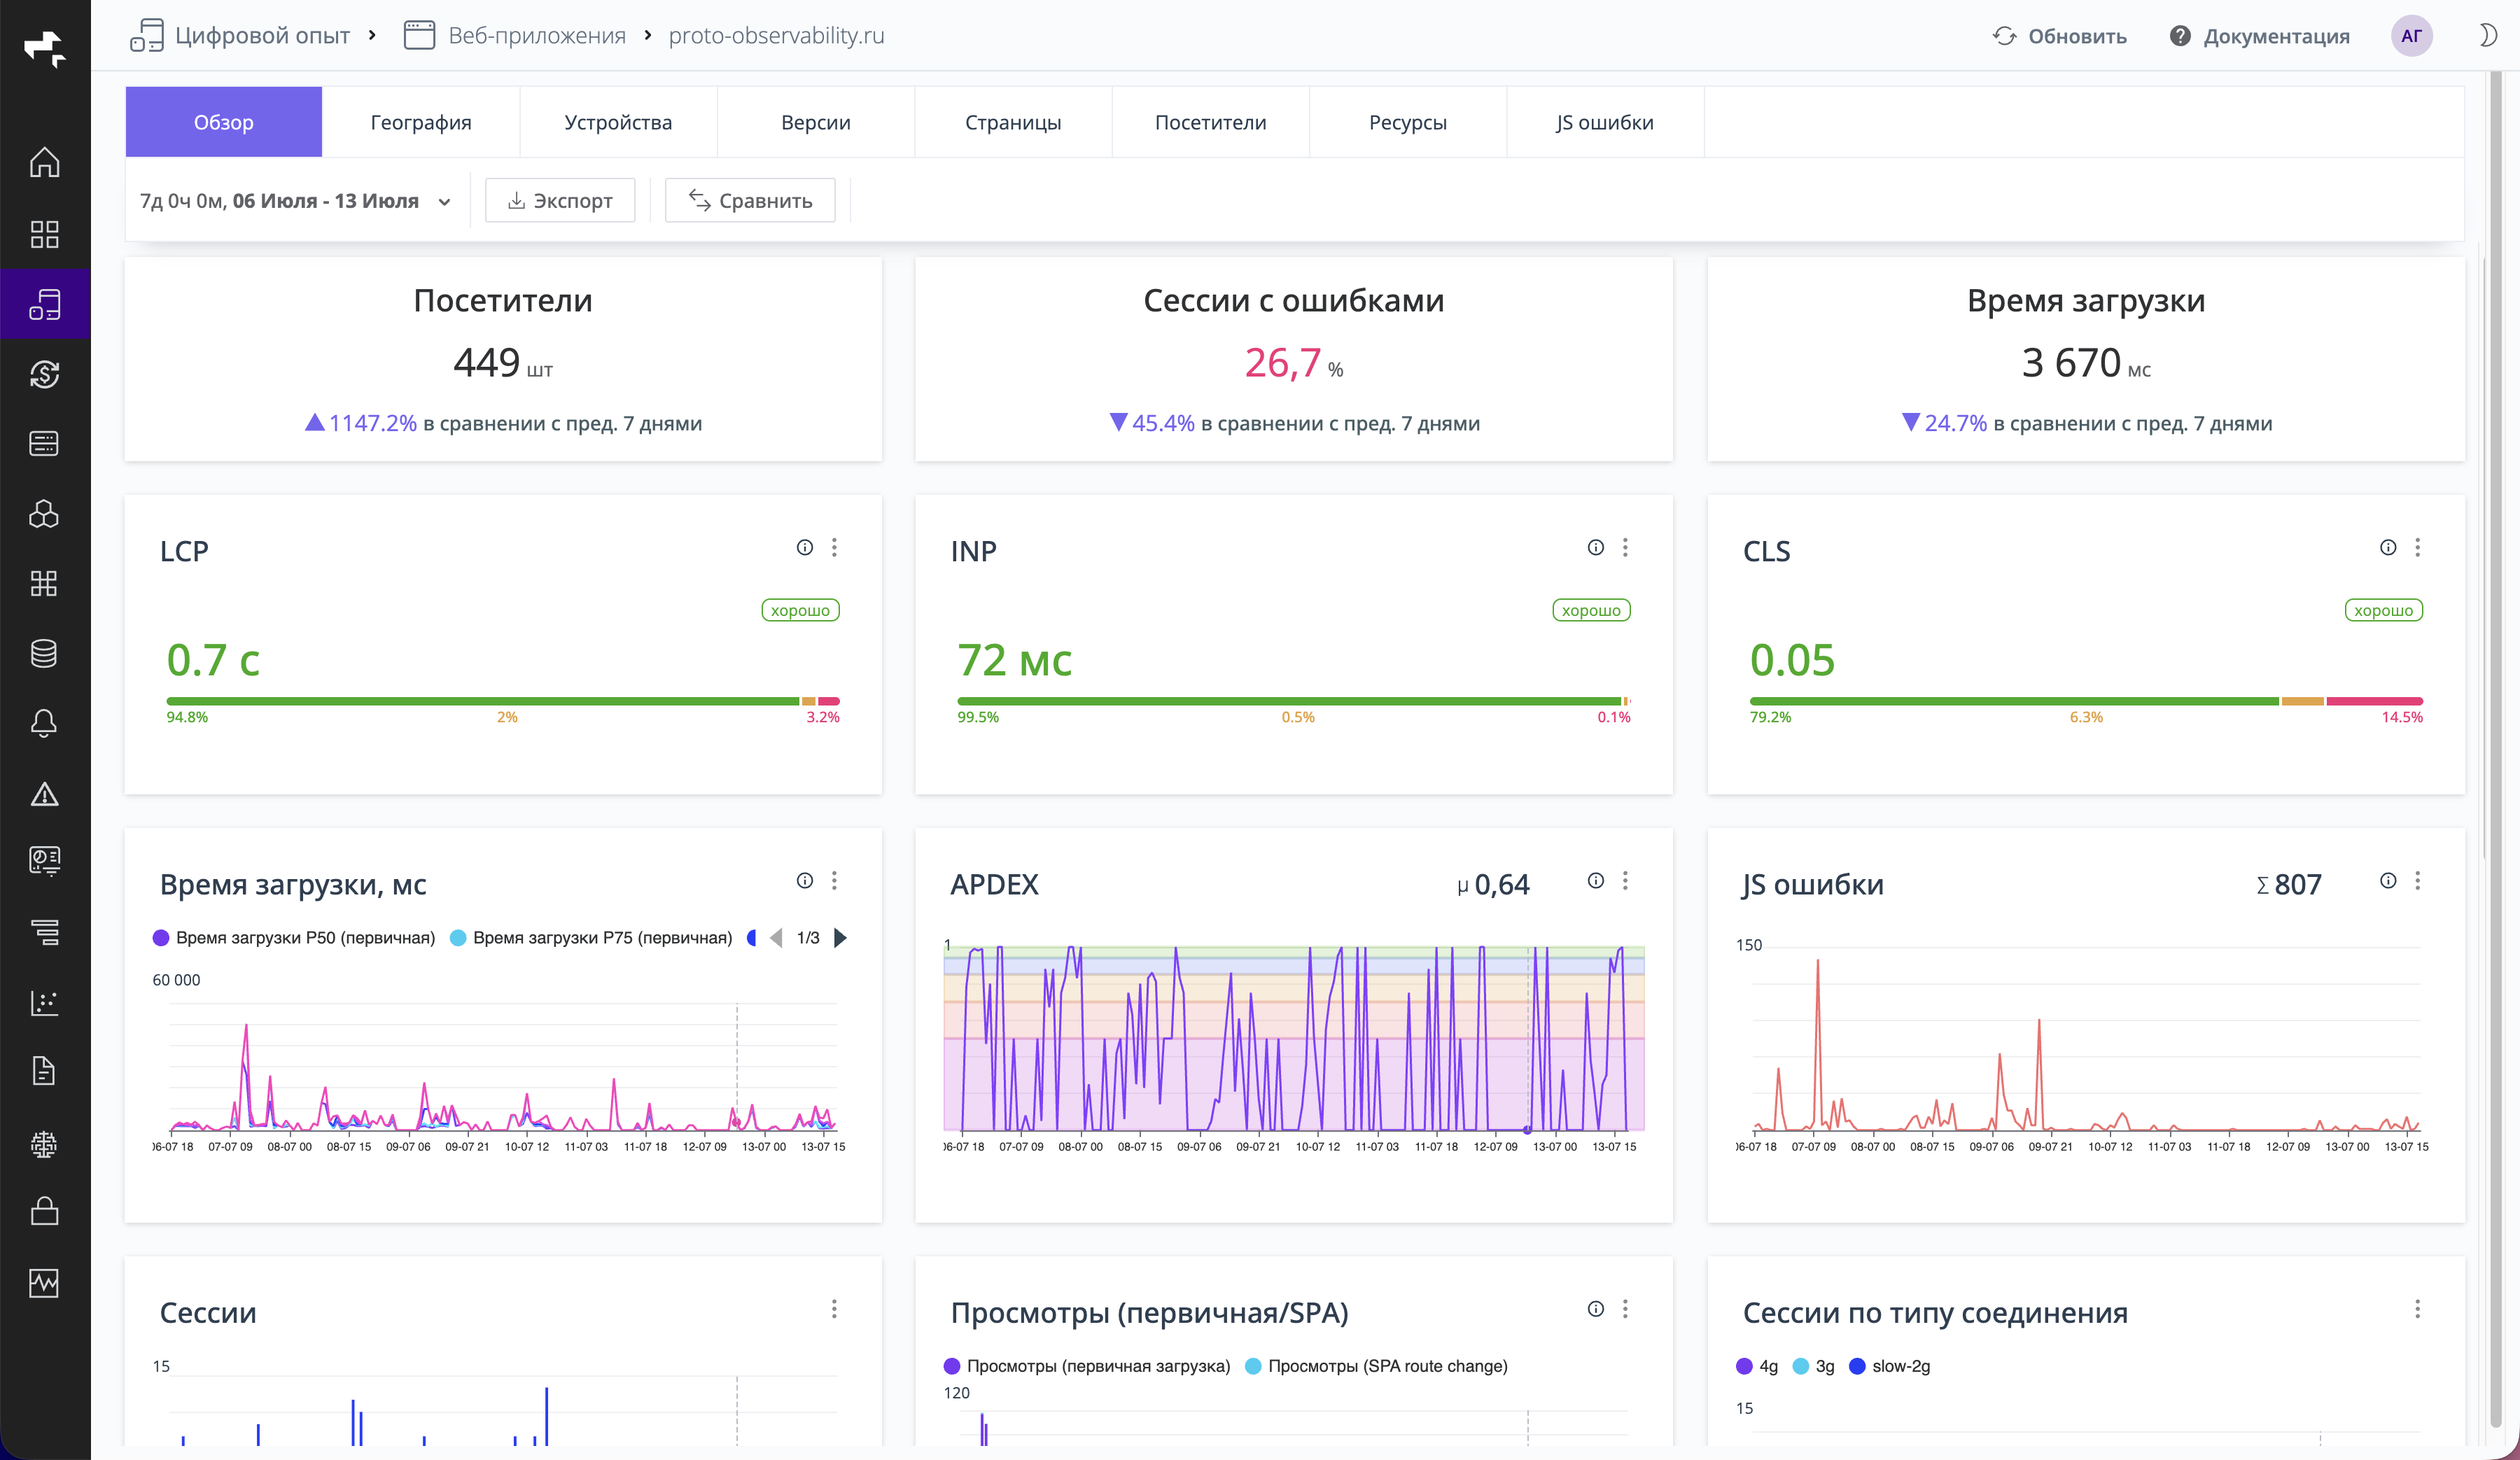The height and width of the screenshot is (1460, 2520).
Task: Go to previous legend page arrow
Action: [776, 938]
